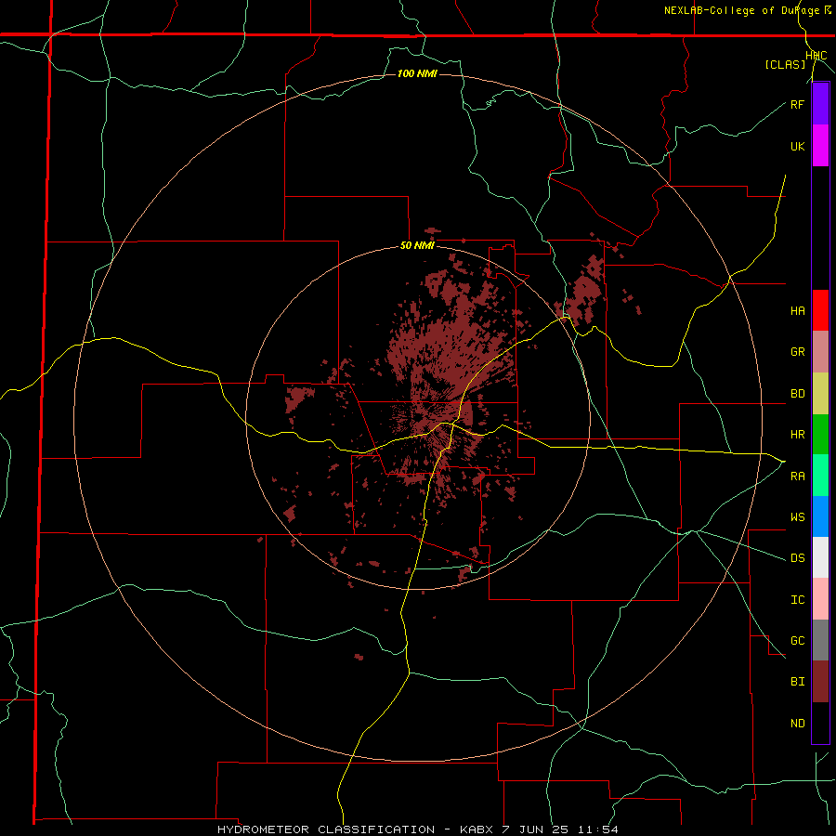Click the DS legend label
836x836 pixels.
tap(797, 558)
